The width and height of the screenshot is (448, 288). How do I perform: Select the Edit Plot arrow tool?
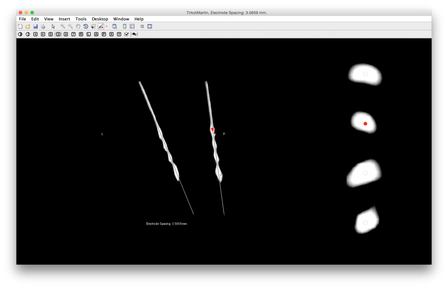pos(53,26)
